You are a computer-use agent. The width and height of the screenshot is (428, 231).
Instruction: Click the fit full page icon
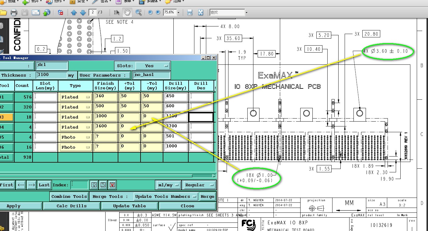click(x=200, y=12)
